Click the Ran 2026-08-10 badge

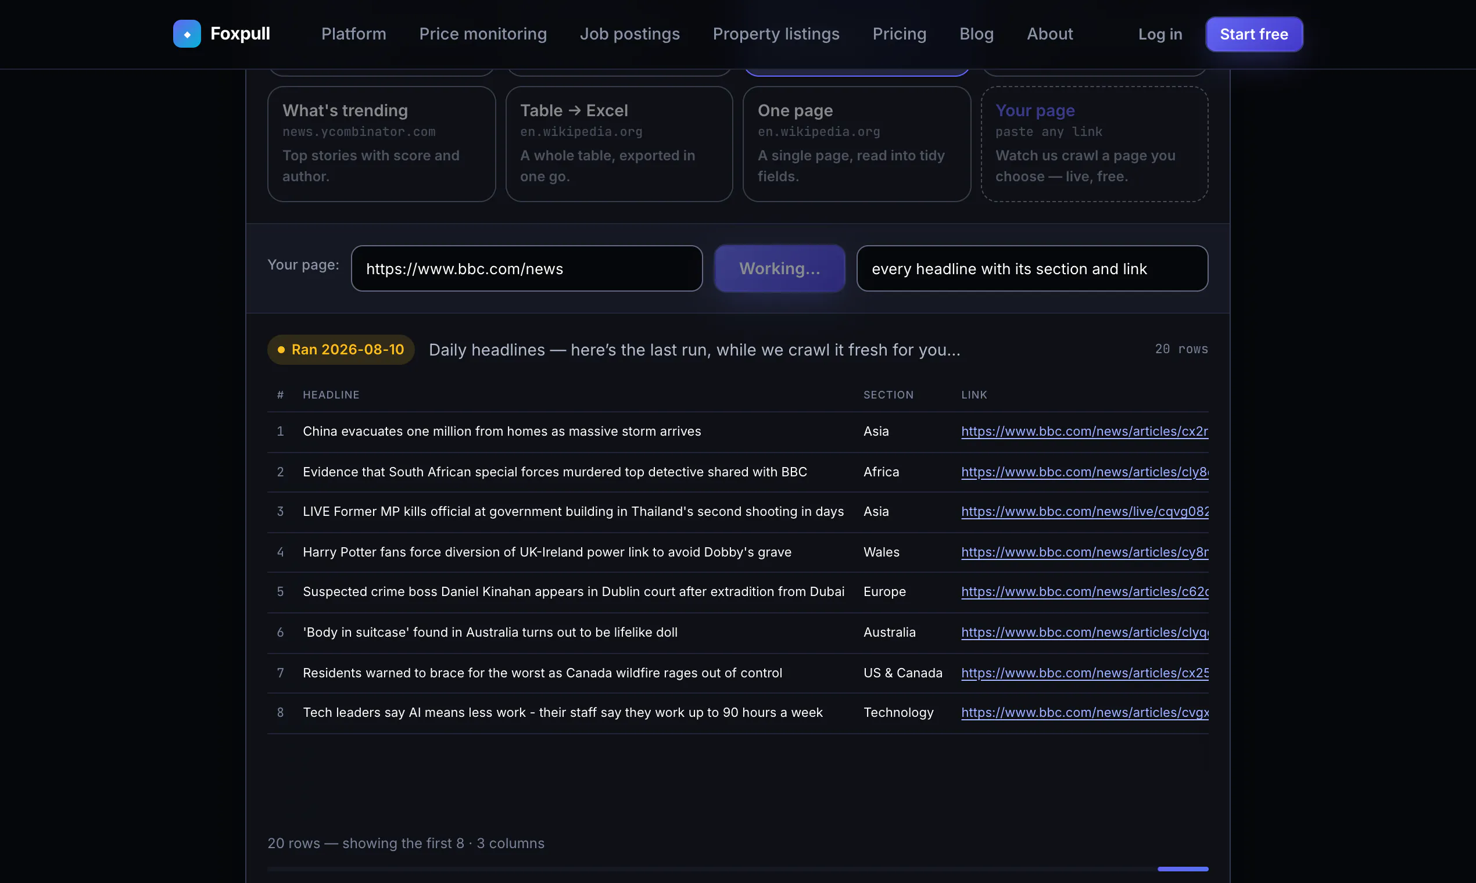341,350
